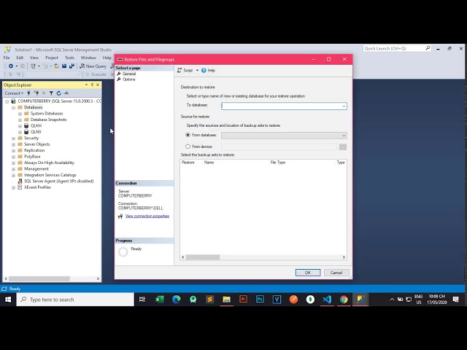Open View connection properties link

[147, 216]
